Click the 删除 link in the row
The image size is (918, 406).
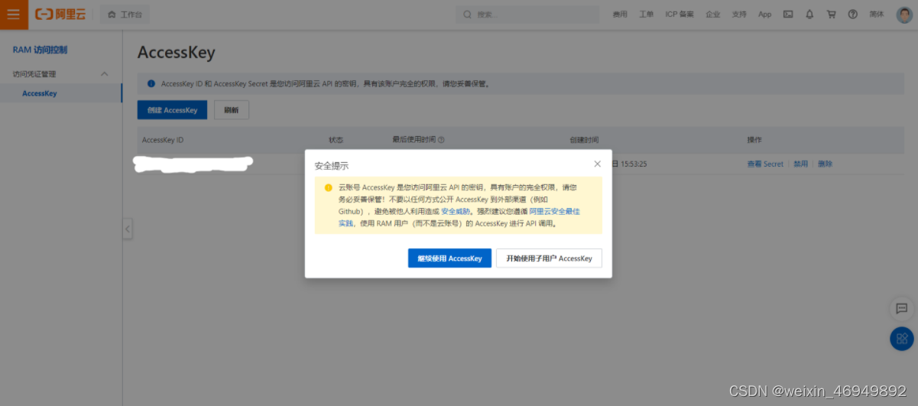(x=825, y=164)
